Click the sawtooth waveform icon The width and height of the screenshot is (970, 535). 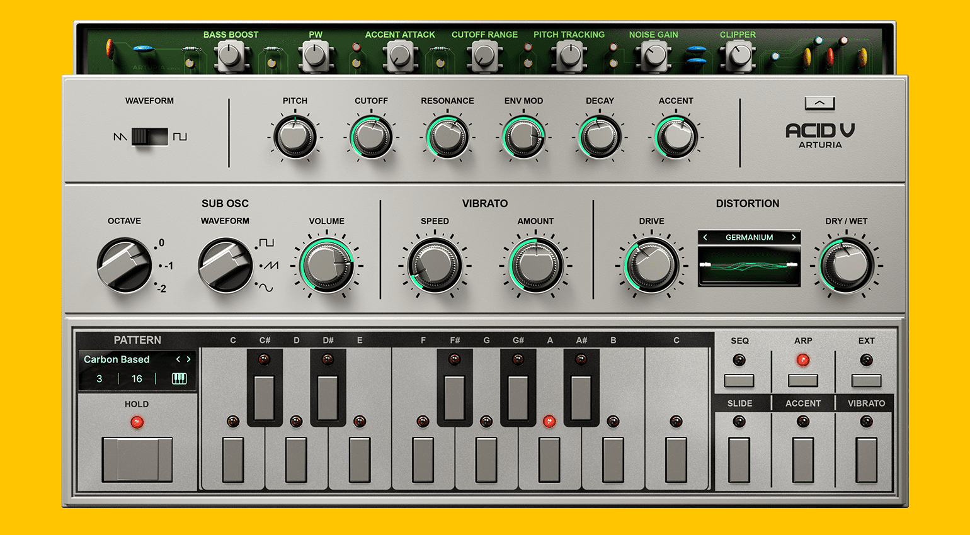120,137
